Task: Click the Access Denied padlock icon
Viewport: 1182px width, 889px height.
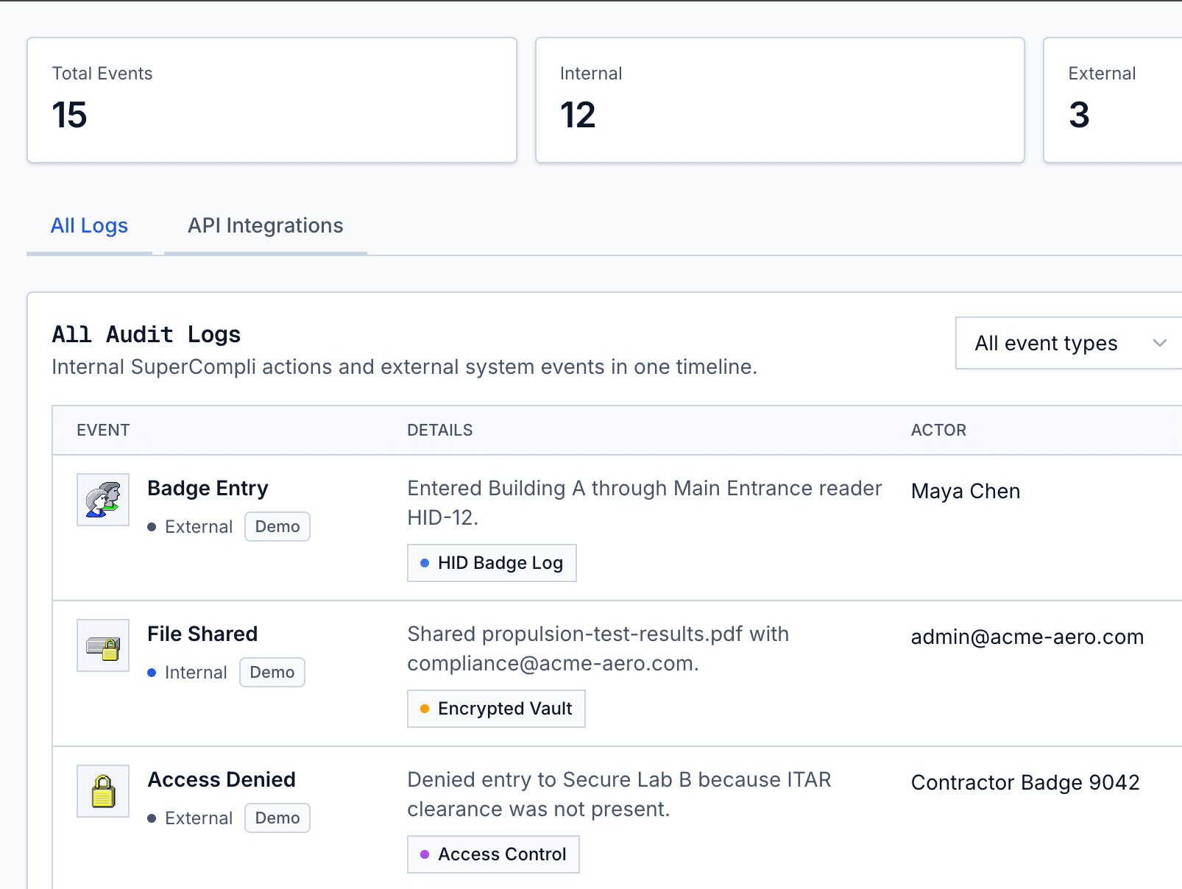Action: [103, 791]
